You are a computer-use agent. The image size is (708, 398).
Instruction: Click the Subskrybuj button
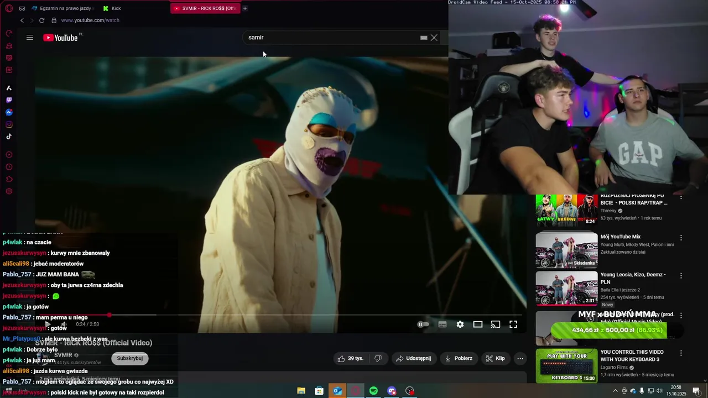(x=130, y=358)
